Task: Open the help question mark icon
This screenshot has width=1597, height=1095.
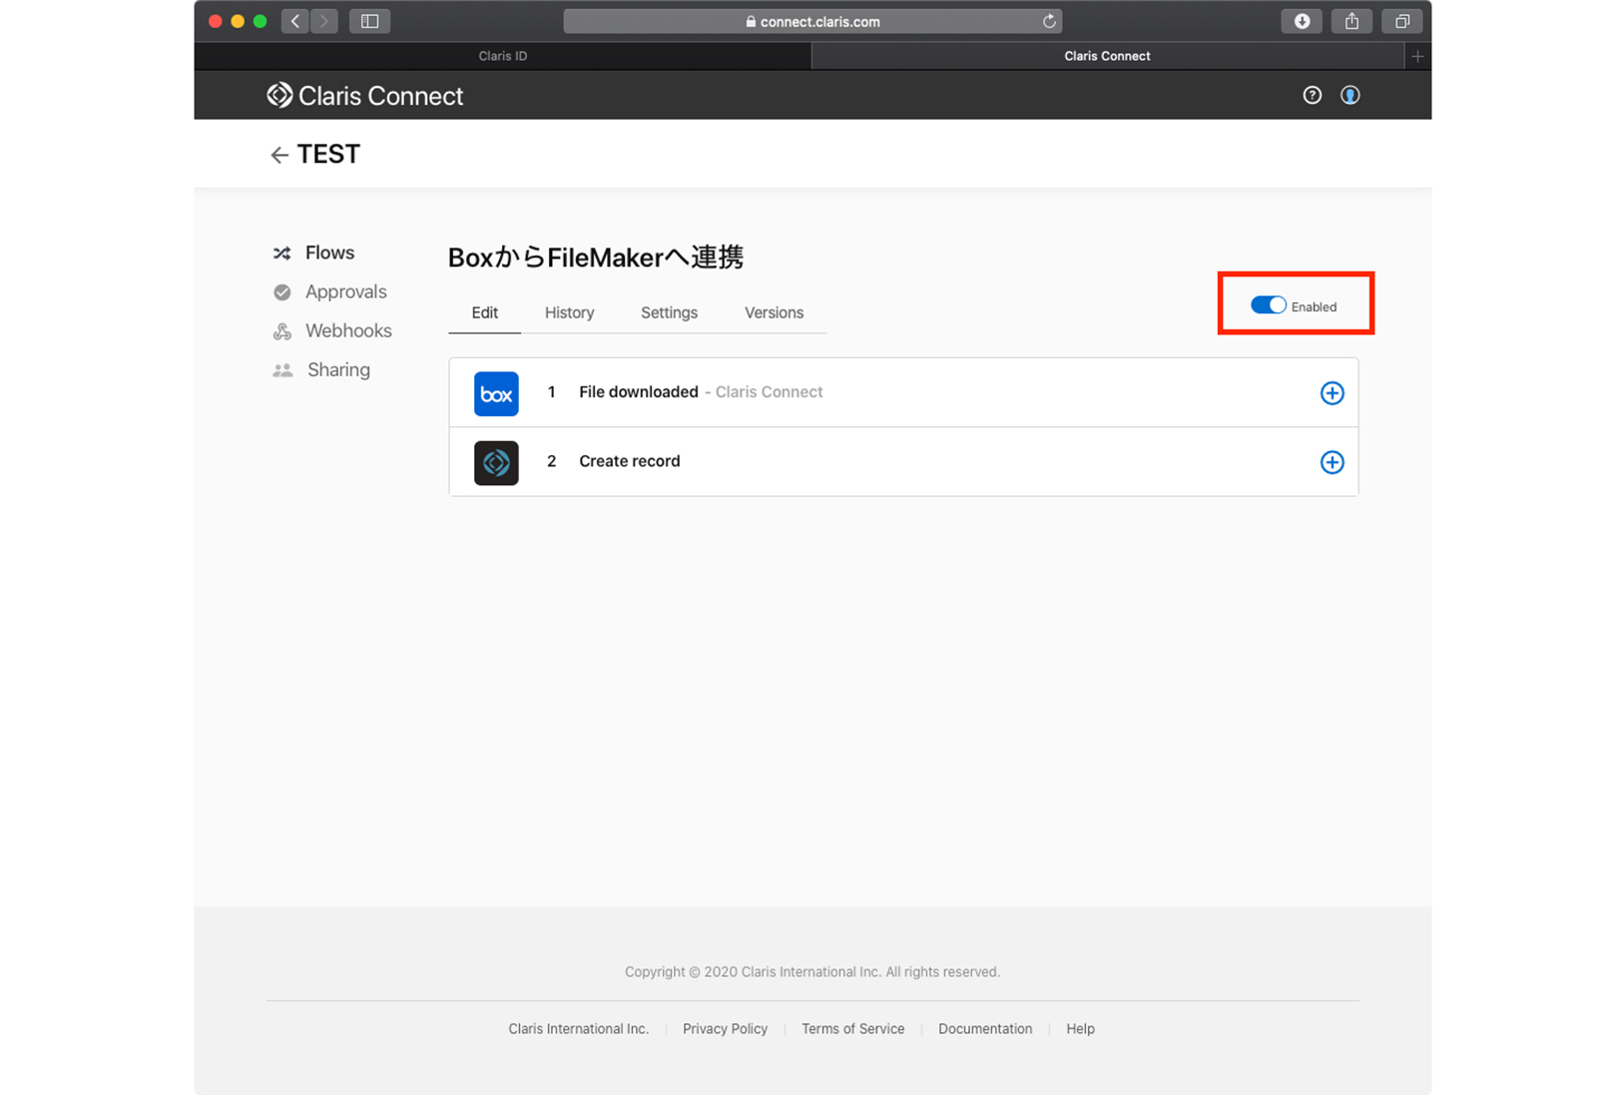Action: coord(1312,95)
